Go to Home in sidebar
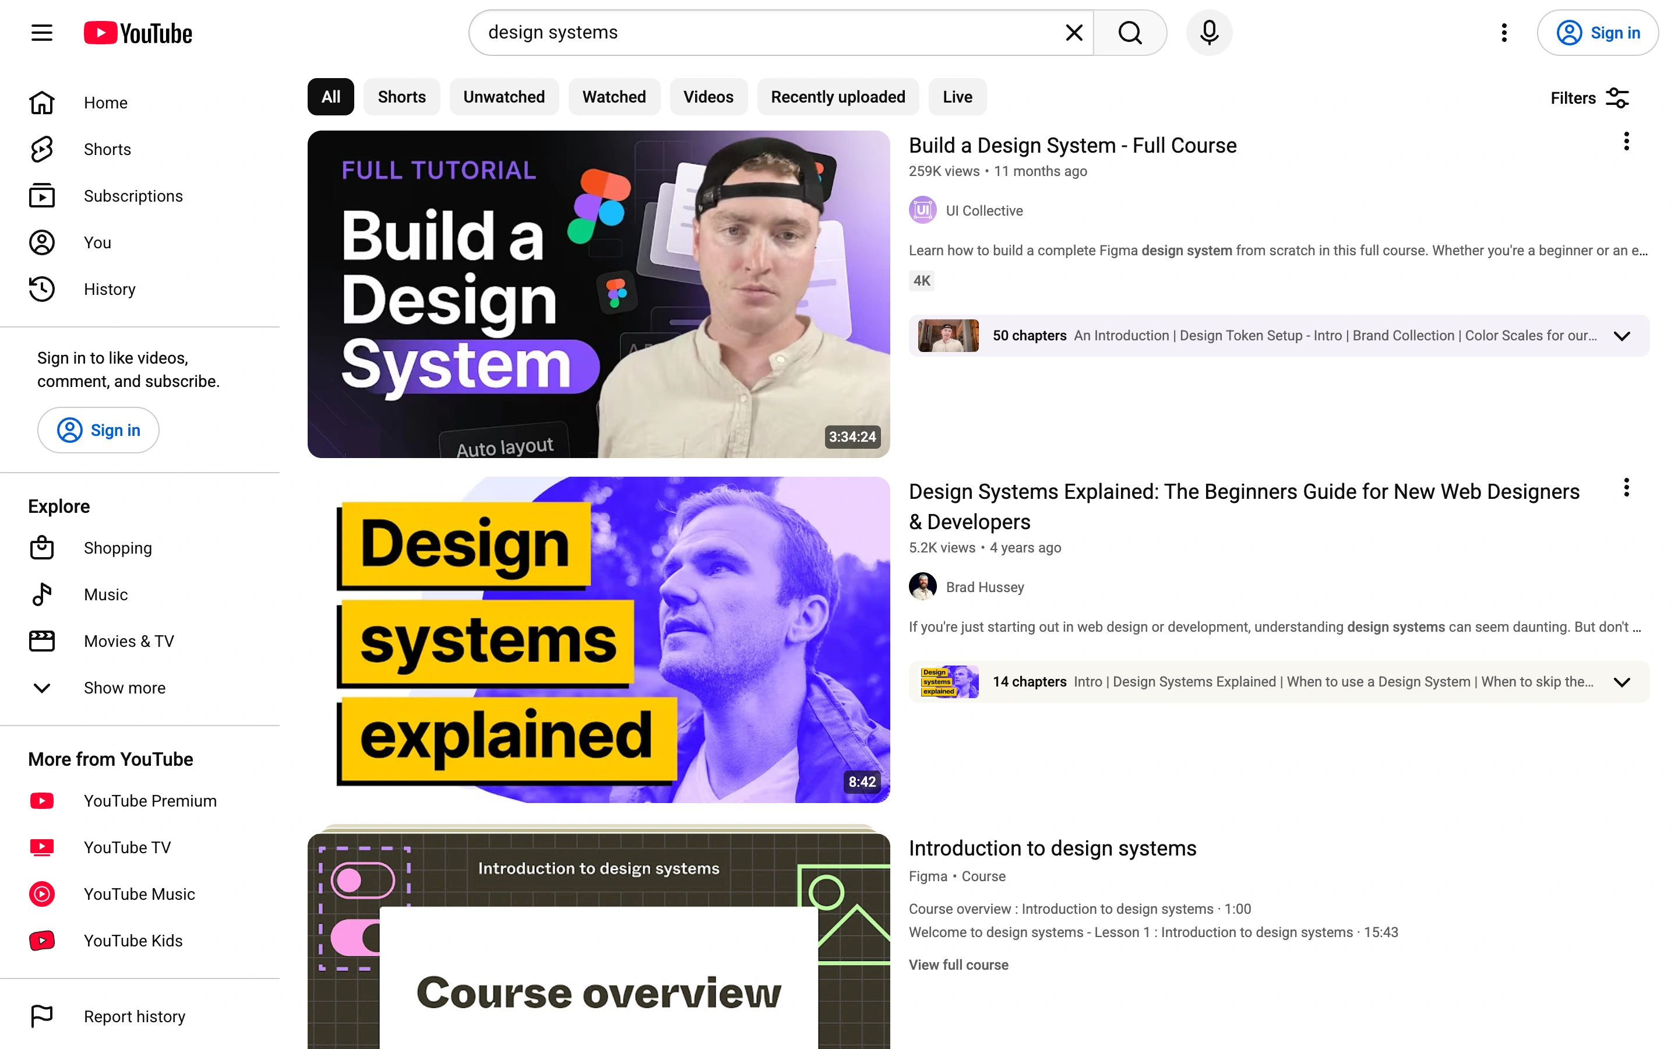The height and width of the screenshot is (1049, 1678). tap(140, 103)
